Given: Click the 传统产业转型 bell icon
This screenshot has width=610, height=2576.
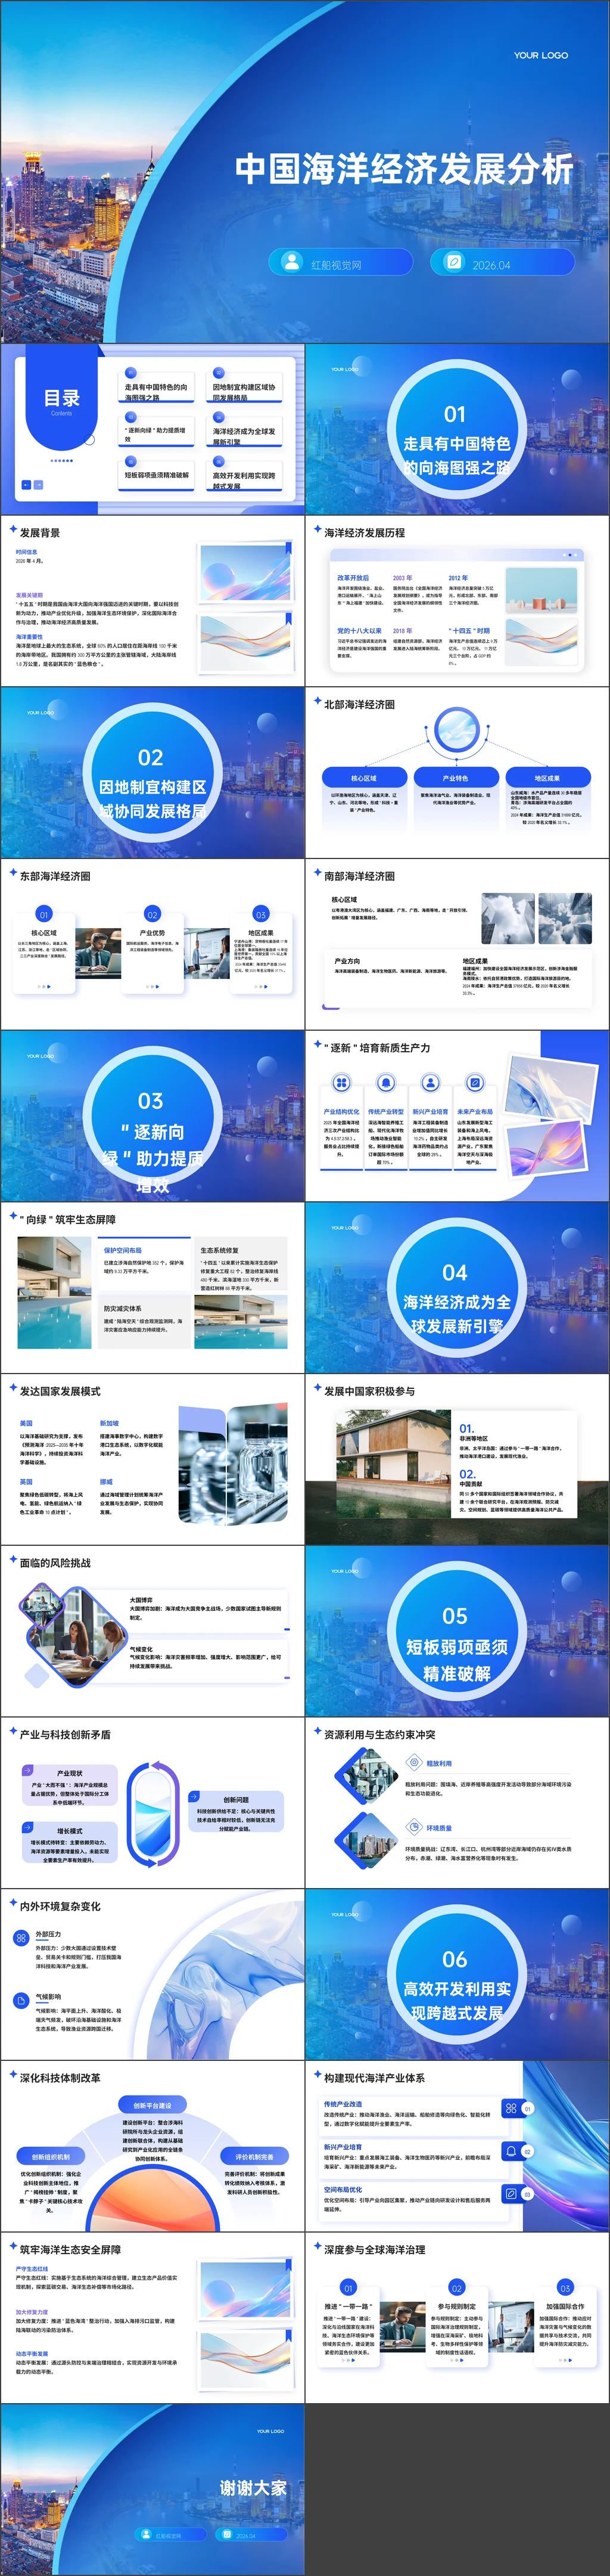Looking at the screenshot, I should tap(386, 1083).
